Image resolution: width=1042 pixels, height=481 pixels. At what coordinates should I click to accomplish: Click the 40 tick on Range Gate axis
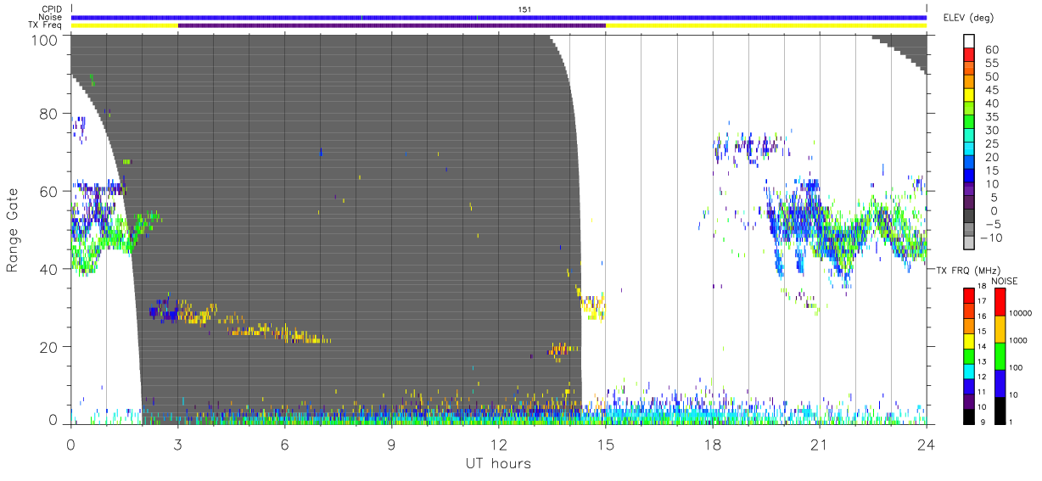(x=50, y=269)
